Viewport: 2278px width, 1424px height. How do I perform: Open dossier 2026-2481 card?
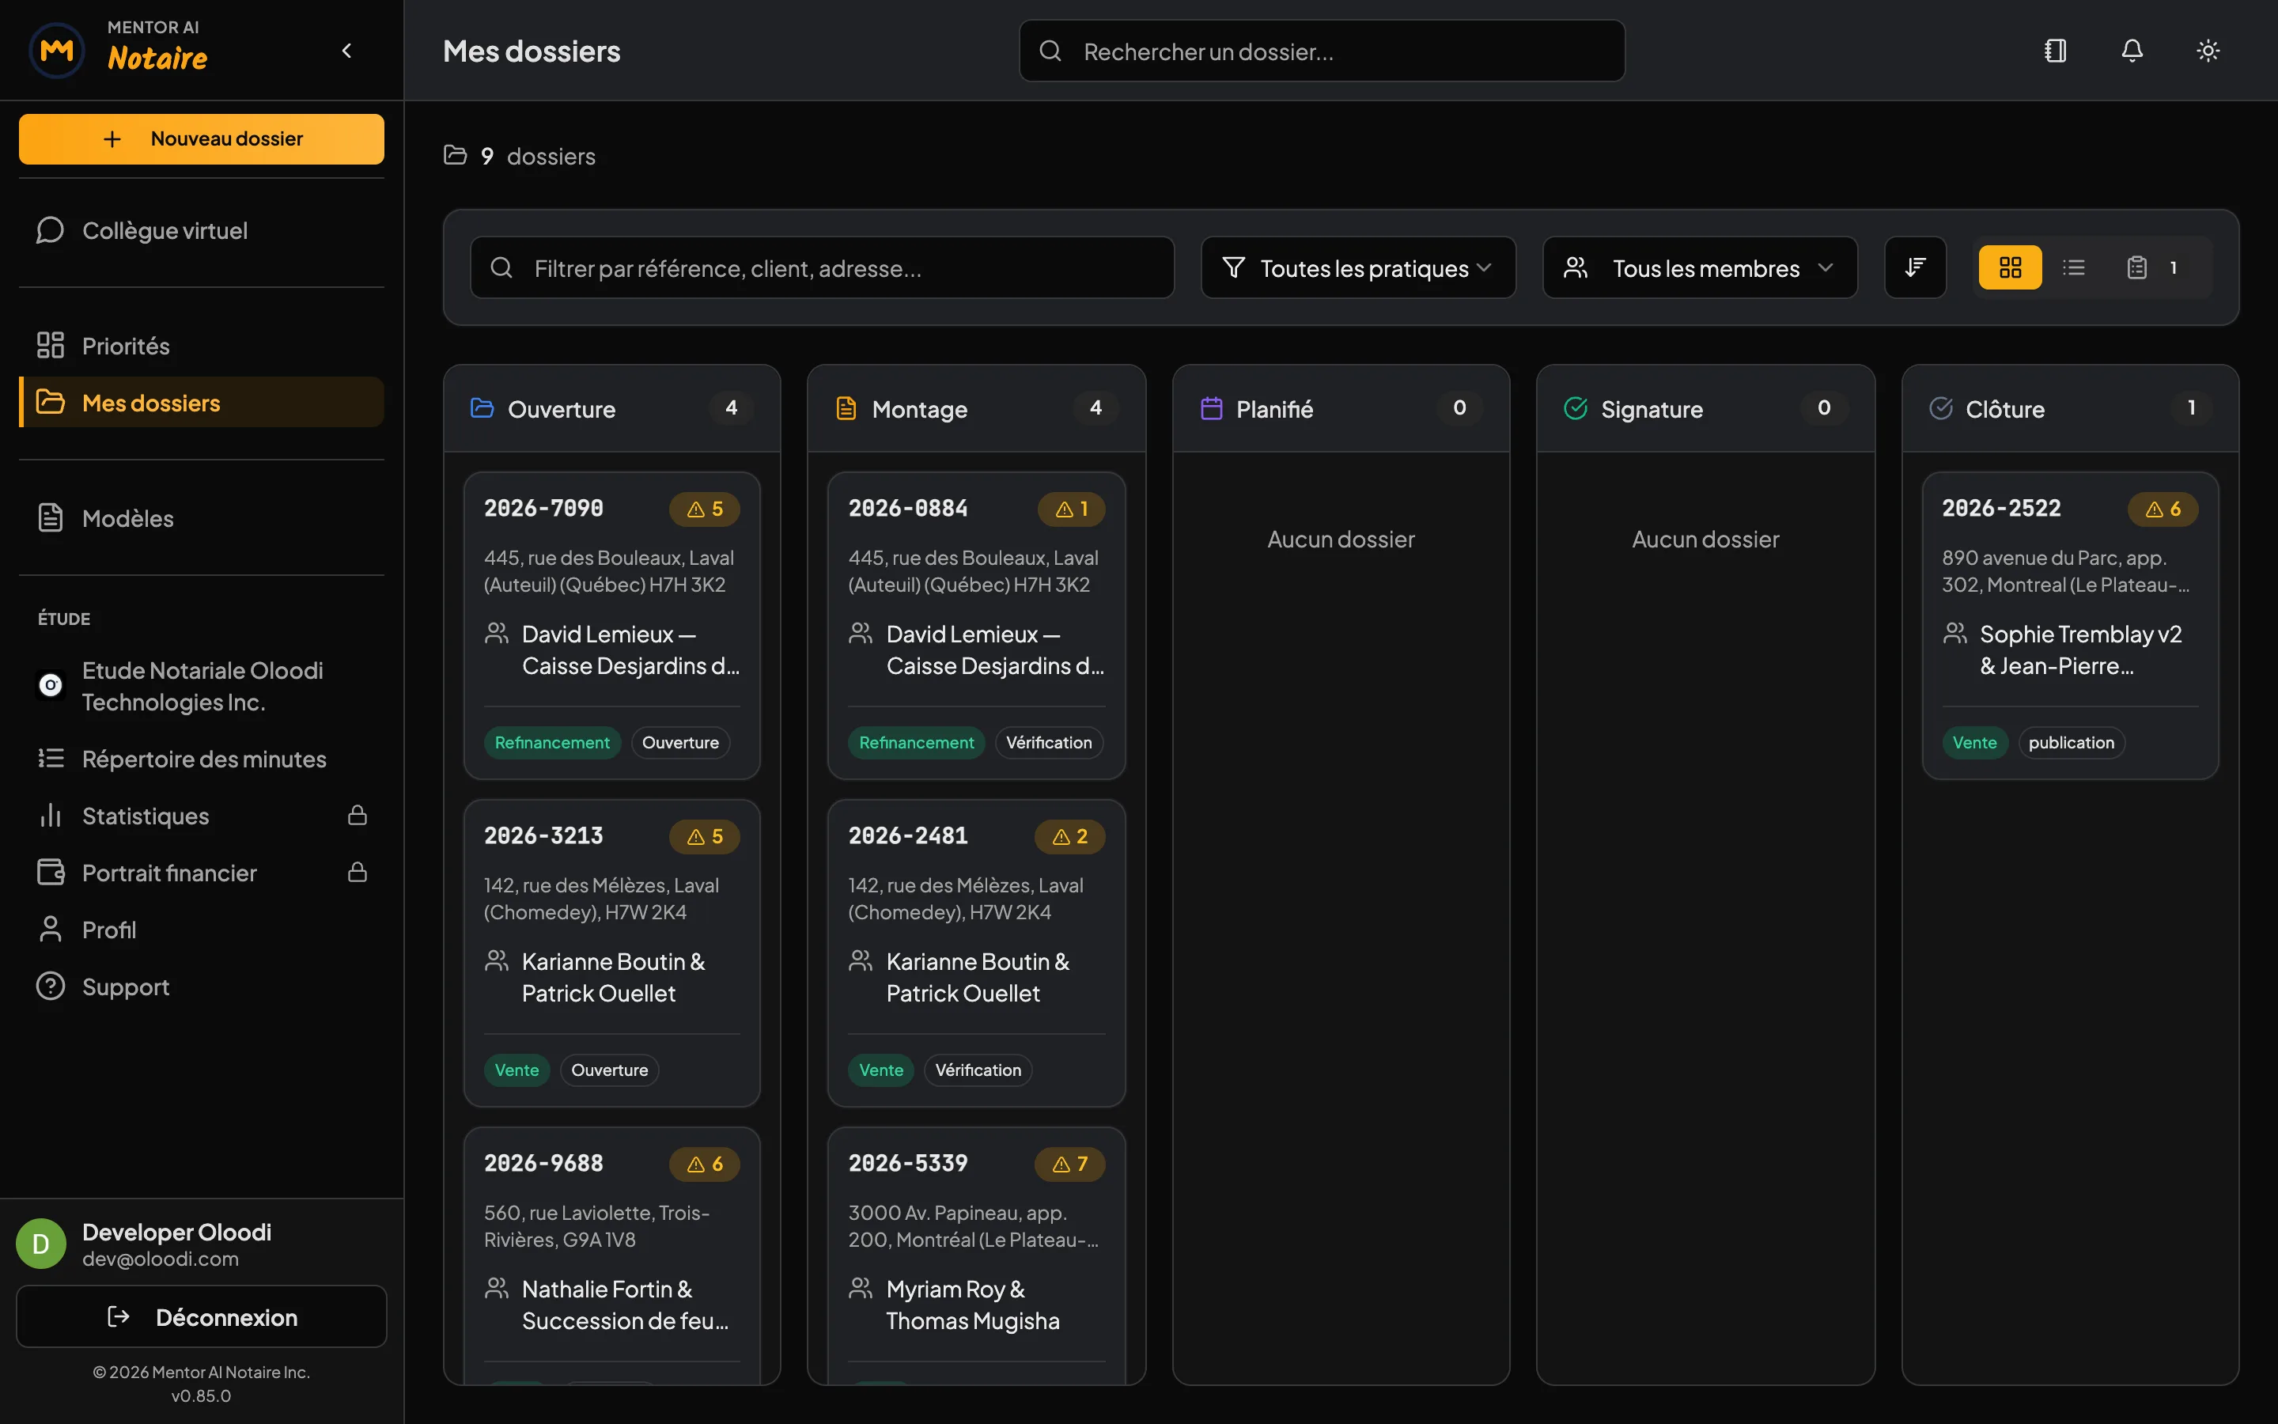tap(976, 953)
